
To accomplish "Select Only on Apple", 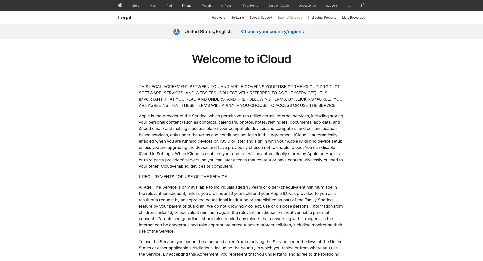I will pos(278,6).
